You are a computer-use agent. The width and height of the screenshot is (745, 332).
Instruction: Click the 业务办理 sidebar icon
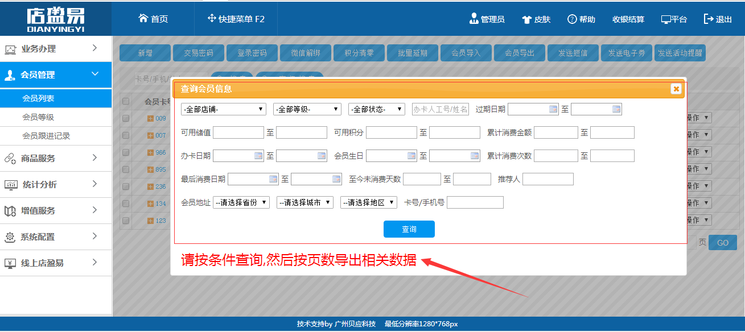pyautogui.click(x=10, y=49)
